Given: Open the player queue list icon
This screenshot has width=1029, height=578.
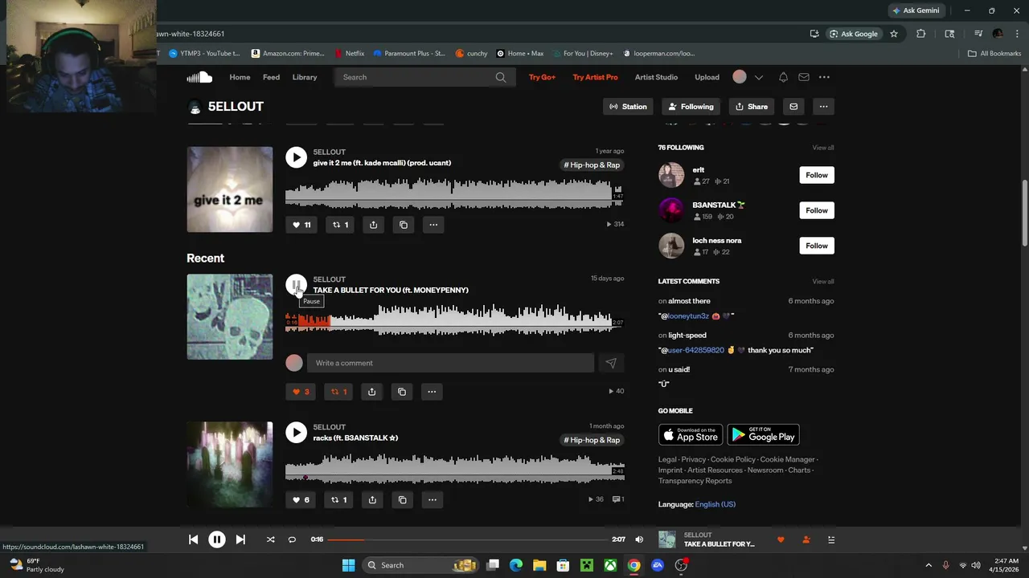Looking at the screenshot, I should [x=831, y=539].
